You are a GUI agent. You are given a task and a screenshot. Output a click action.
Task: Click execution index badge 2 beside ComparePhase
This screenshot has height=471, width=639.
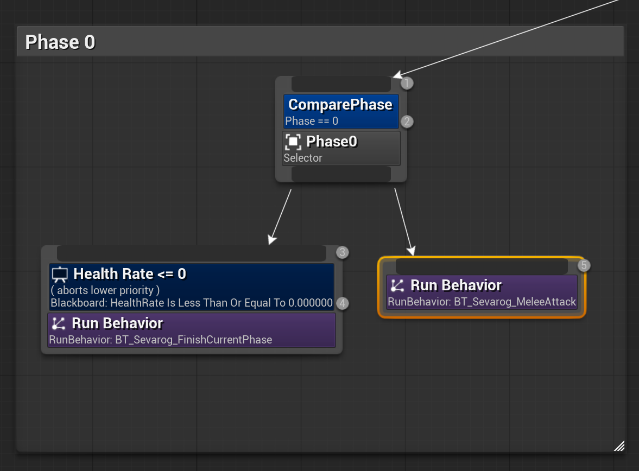tap(407, 122)
